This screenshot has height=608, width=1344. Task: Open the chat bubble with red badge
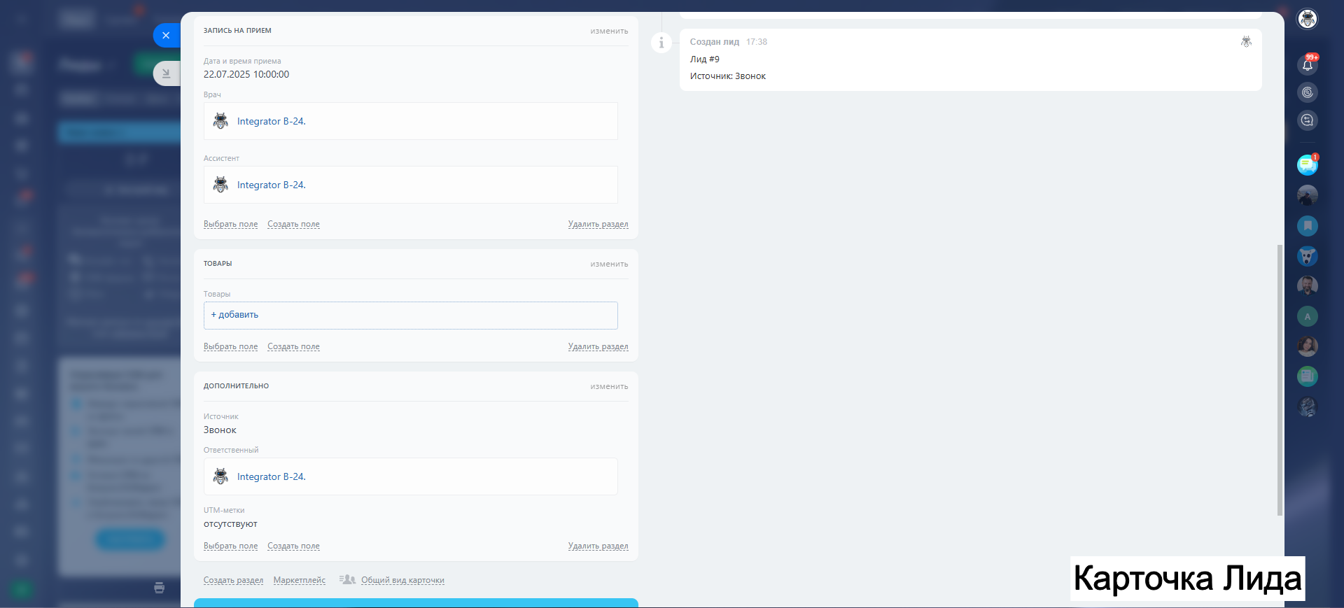click(1307, 165)
